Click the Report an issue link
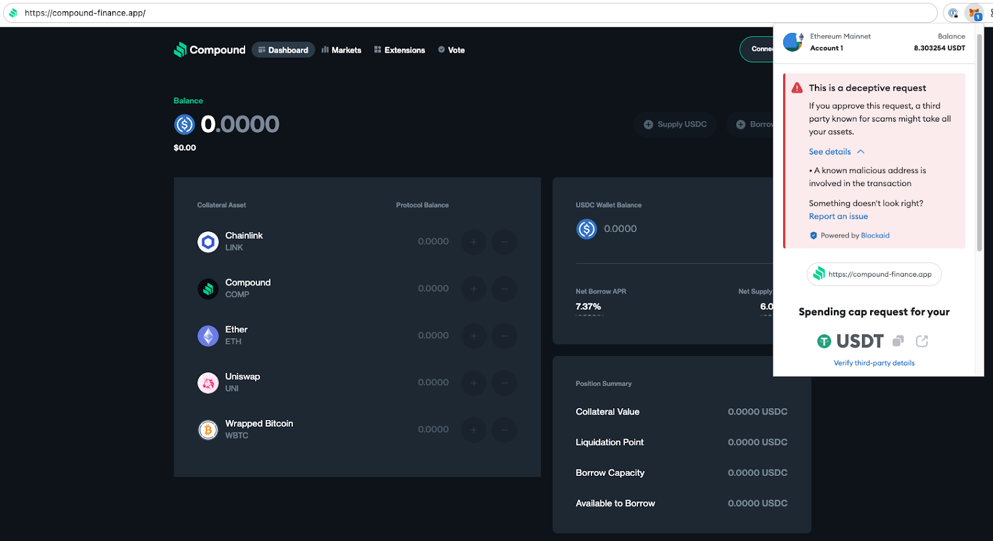Screen dimensions: 993x541 pos(838,217)
